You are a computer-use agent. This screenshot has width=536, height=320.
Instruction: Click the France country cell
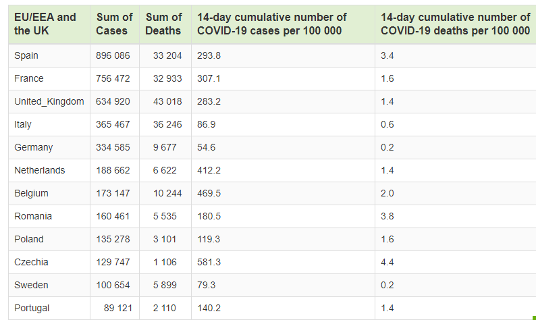29,78
